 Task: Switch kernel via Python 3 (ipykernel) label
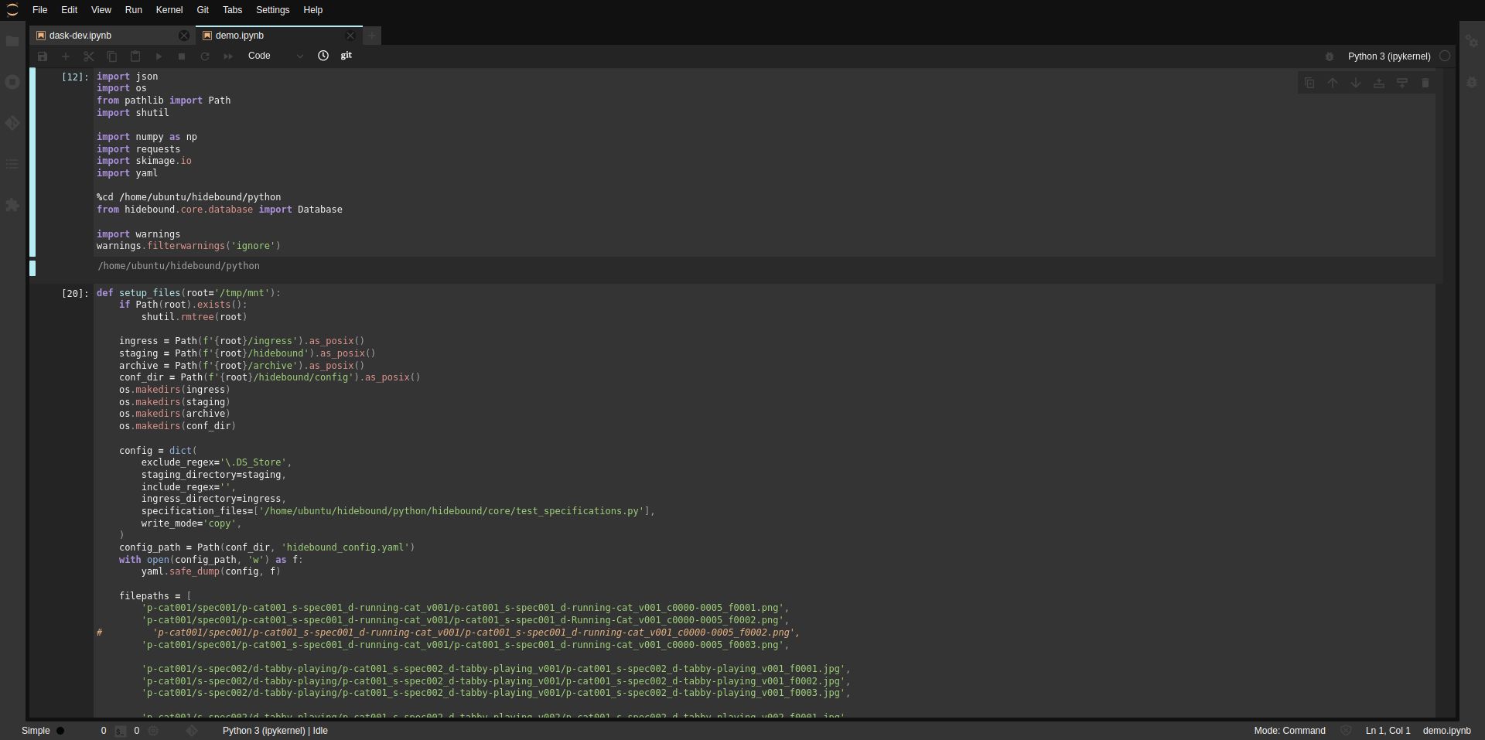point(1389,56)
